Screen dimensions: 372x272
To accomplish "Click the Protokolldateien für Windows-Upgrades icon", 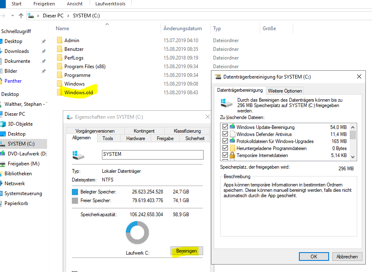I will (x=232, y=141).
